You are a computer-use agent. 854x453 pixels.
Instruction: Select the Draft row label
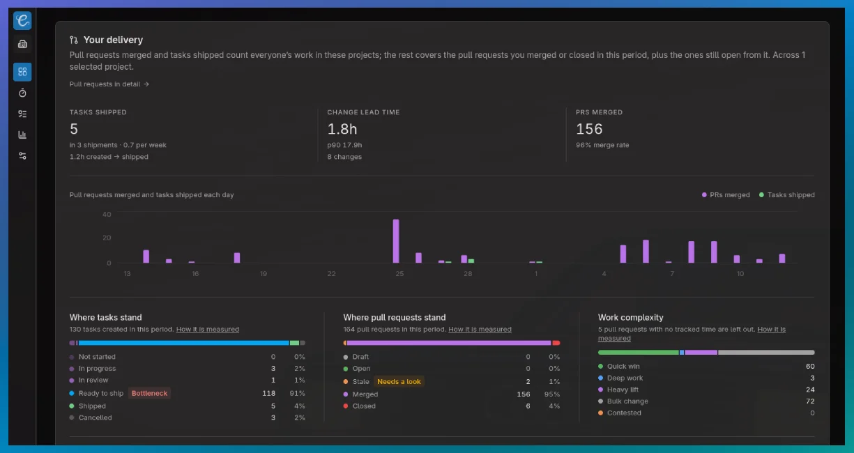tap(361, 357)
